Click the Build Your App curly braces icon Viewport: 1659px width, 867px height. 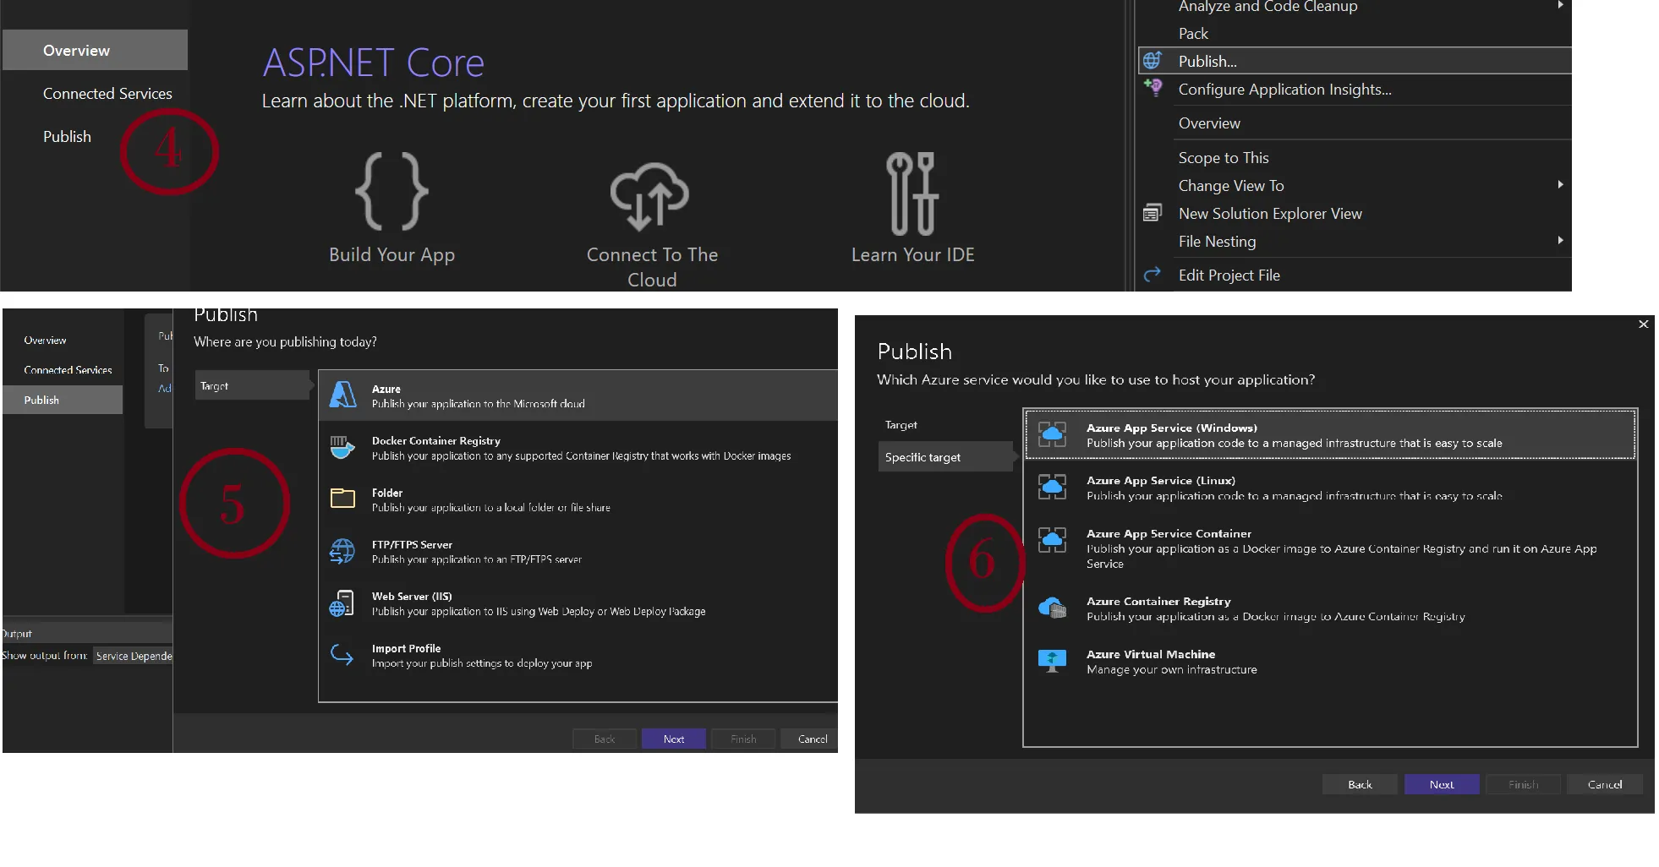(391, 192)
